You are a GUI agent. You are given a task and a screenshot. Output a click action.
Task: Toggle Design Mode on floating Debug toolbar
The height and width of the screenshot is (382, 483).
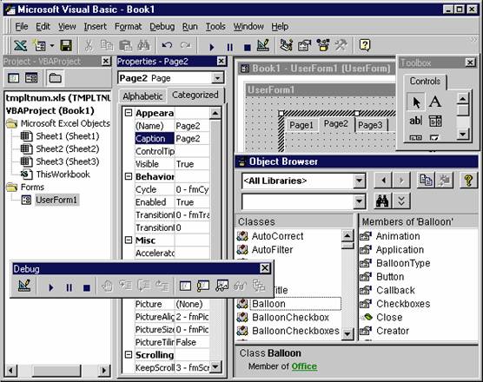24,286
